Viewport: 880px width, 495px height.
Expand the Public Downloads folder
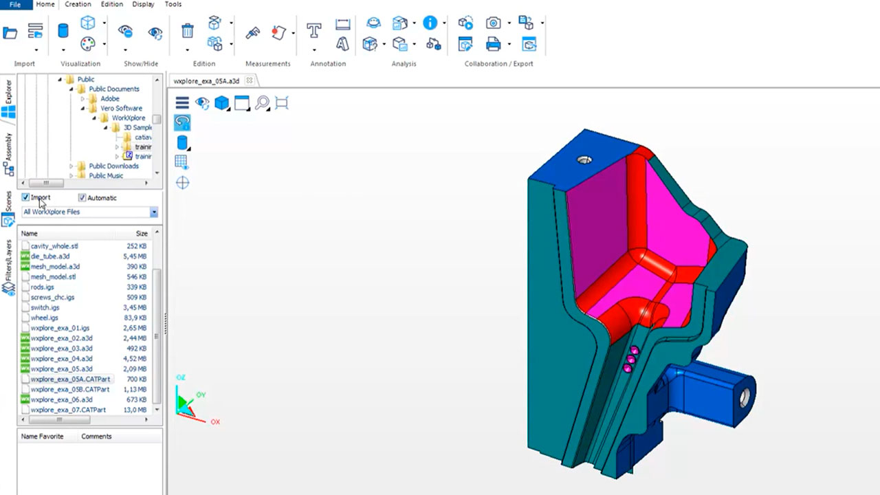coord(71,166)
